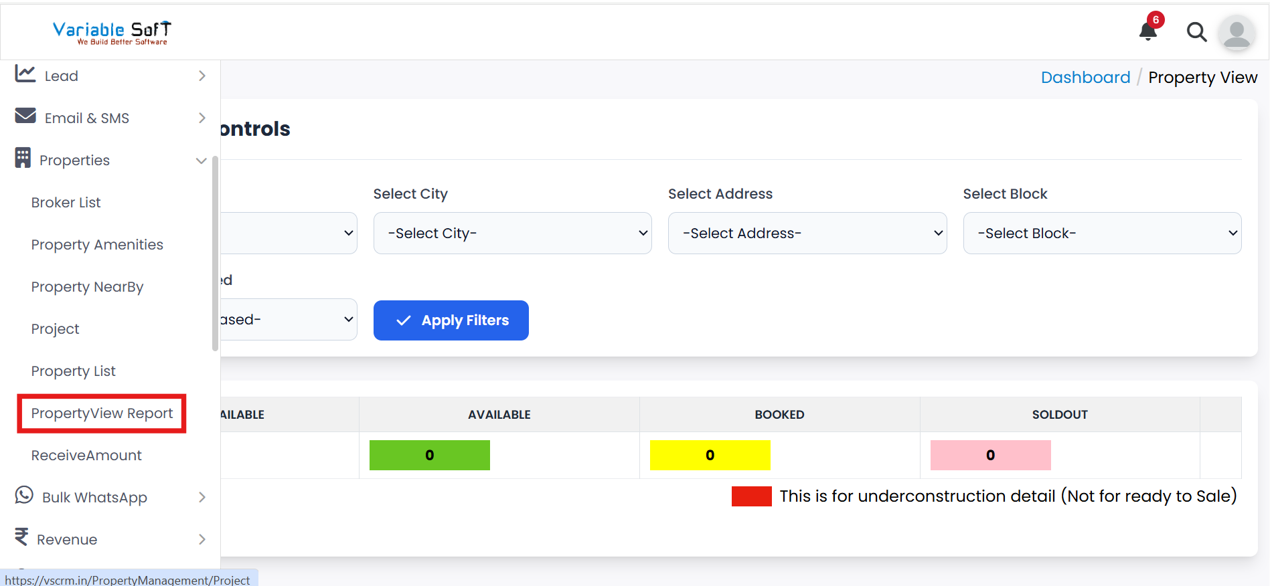Click the Email & SMS menu label
Image resolution: width=1270 pixels, height=586 pixels.
[86, 118]
